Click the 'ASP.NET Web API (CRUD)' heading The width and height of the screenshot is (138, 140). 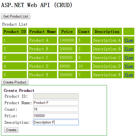pos(37,5)
